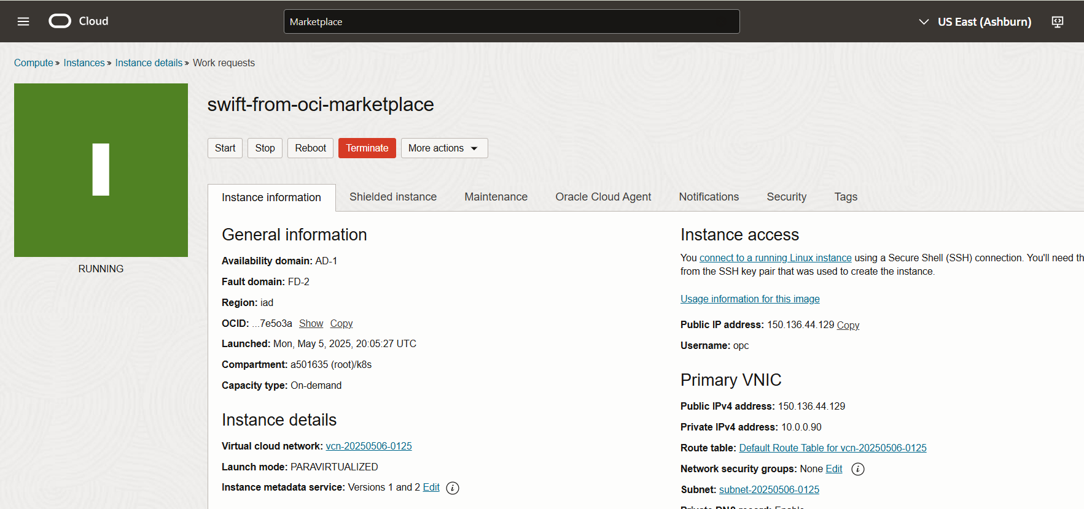Screen dimensions: 1084x509
Task: Open the Tags tab
Action: tap(846, 197)
